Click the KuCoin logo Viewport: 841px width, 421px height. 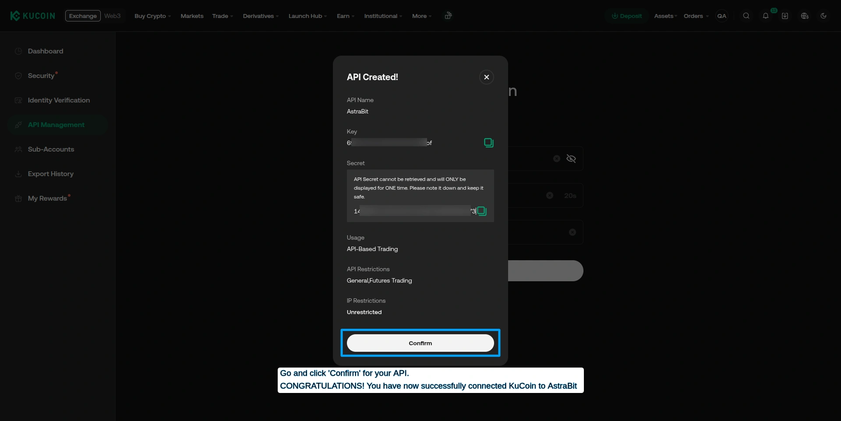click(33, 16)
